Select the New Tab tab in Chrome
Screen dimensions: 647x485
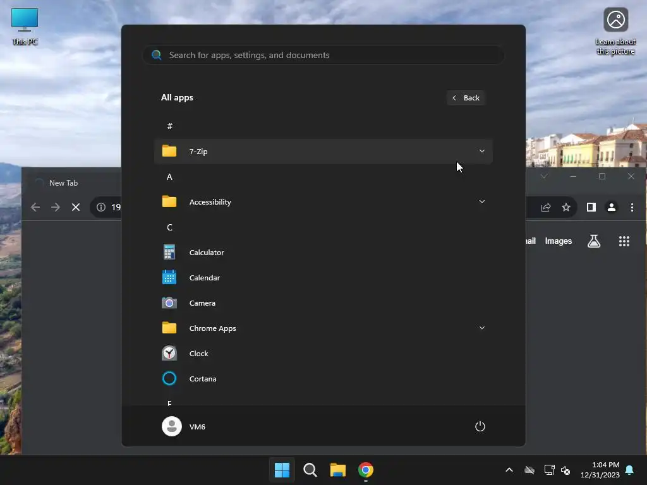coord(72,183)
